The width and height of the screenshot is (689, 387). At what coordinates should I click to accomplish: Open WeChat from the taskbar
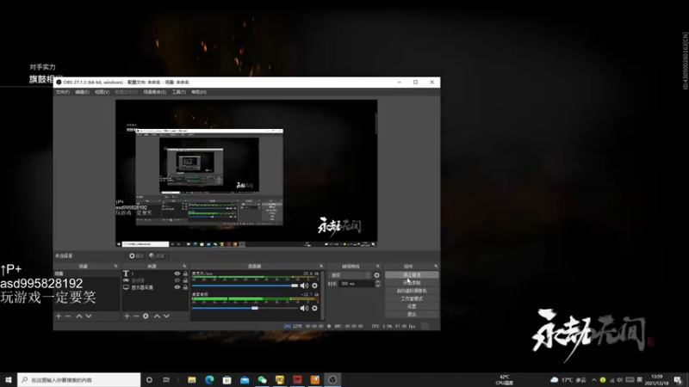point(262,379)
